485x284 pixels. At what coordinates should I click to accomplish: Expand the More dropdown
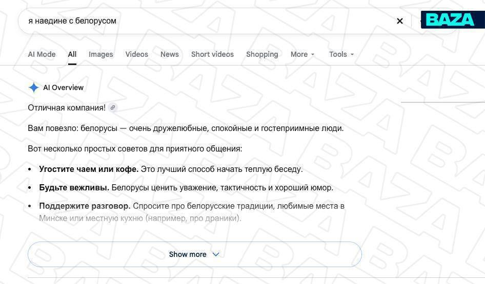[302, 54]
